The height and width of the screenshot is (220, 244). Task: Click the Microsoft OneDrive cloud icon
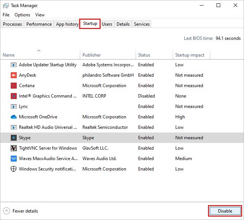tap(14, 117)
